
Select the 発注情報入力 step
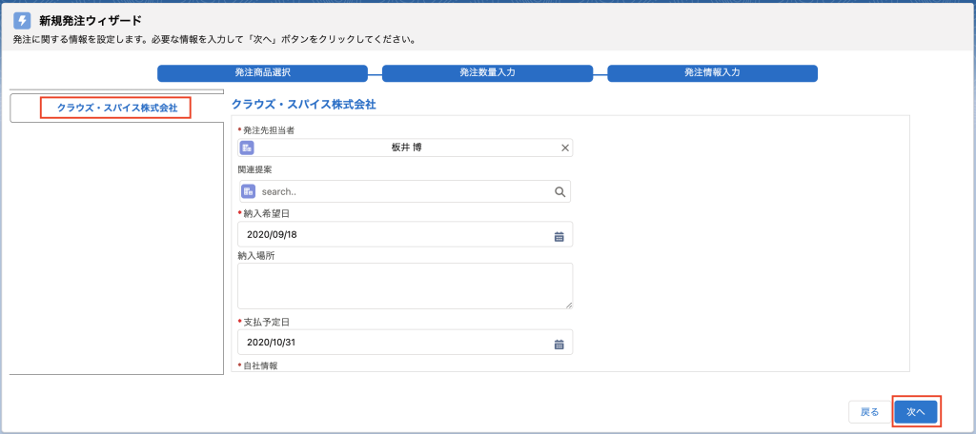(712, 72)
